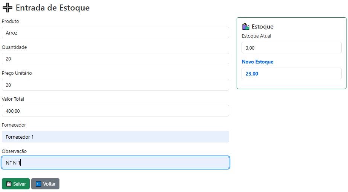This screenshot has width=348, height=192.
Task: Focus the Produto field containing Arroz
Action: pyautogui.click(x=115, y=33)
